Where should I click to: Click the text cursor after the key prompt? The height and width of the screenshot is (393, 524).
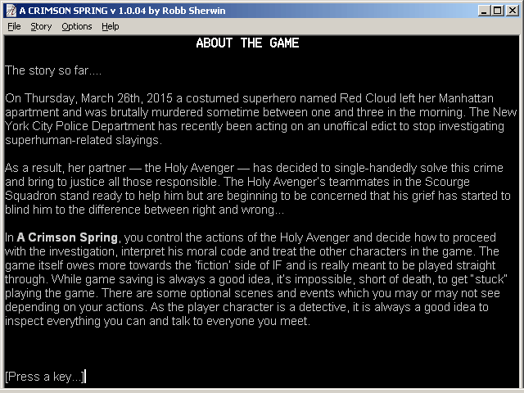click(85, 377)
